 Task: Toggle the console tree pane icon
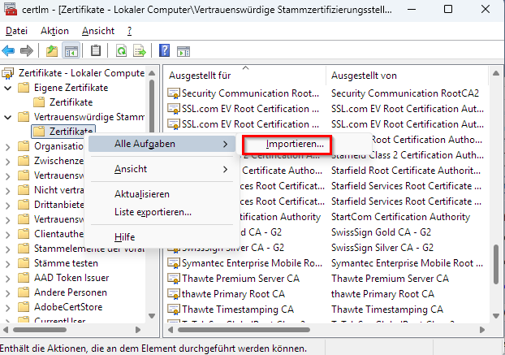coord(71,50)
